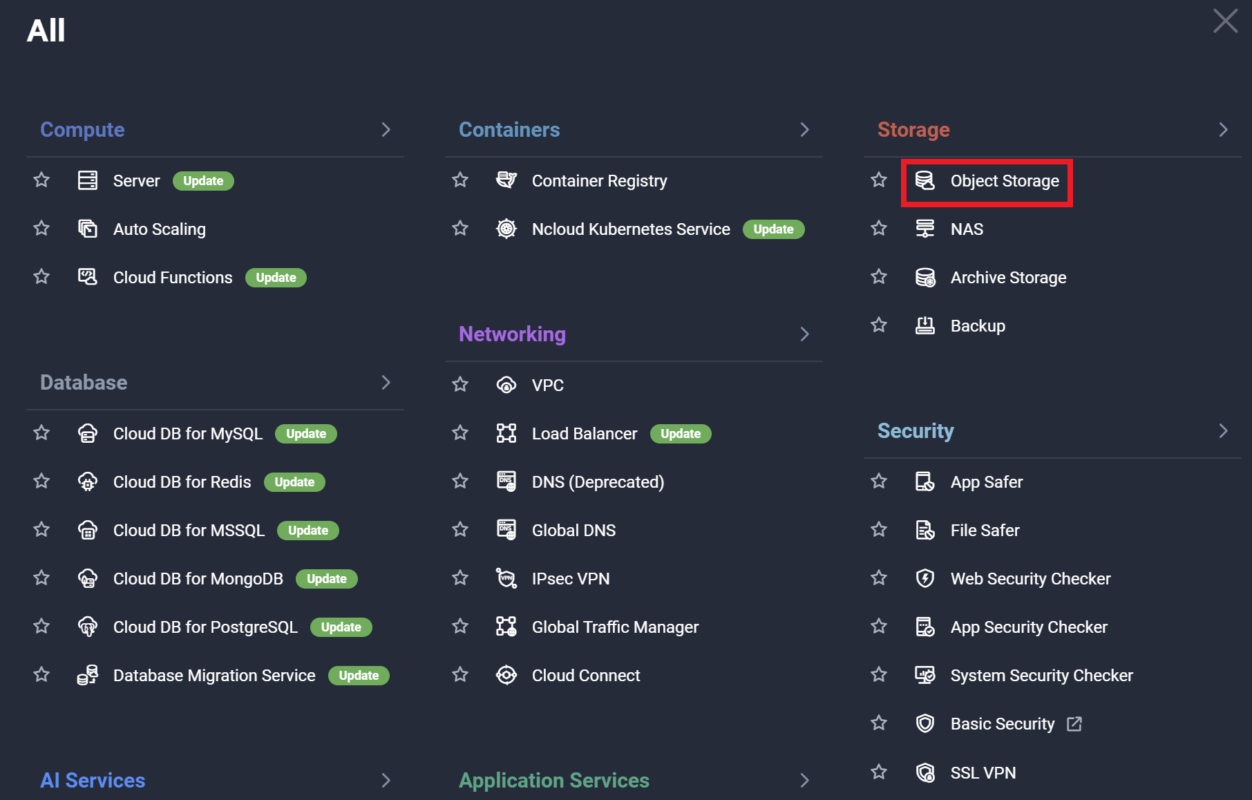Close the All services panel
Screen dimensions: 1252x800
click(1225, 21)
